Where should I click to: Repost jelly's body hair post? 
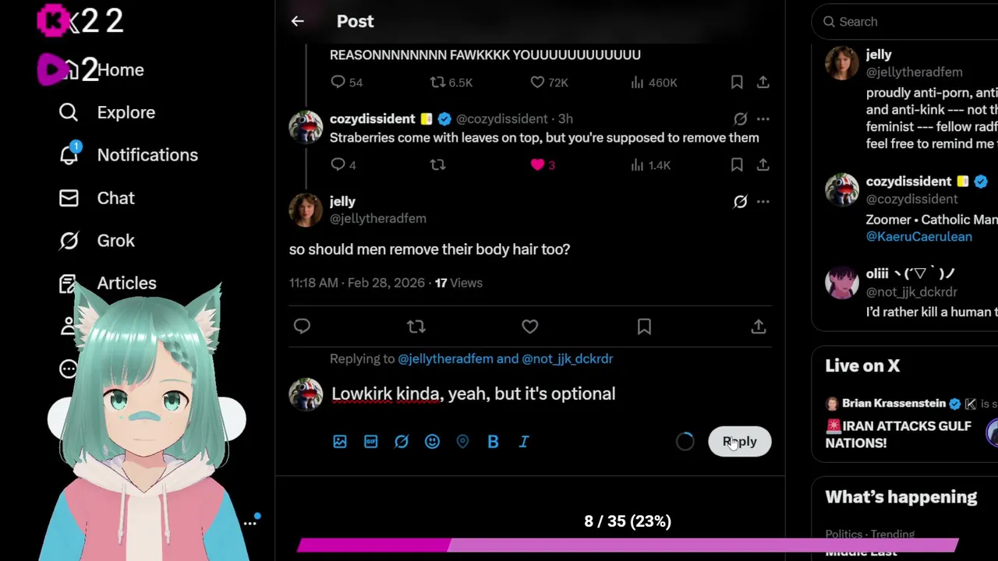(416, 327)
